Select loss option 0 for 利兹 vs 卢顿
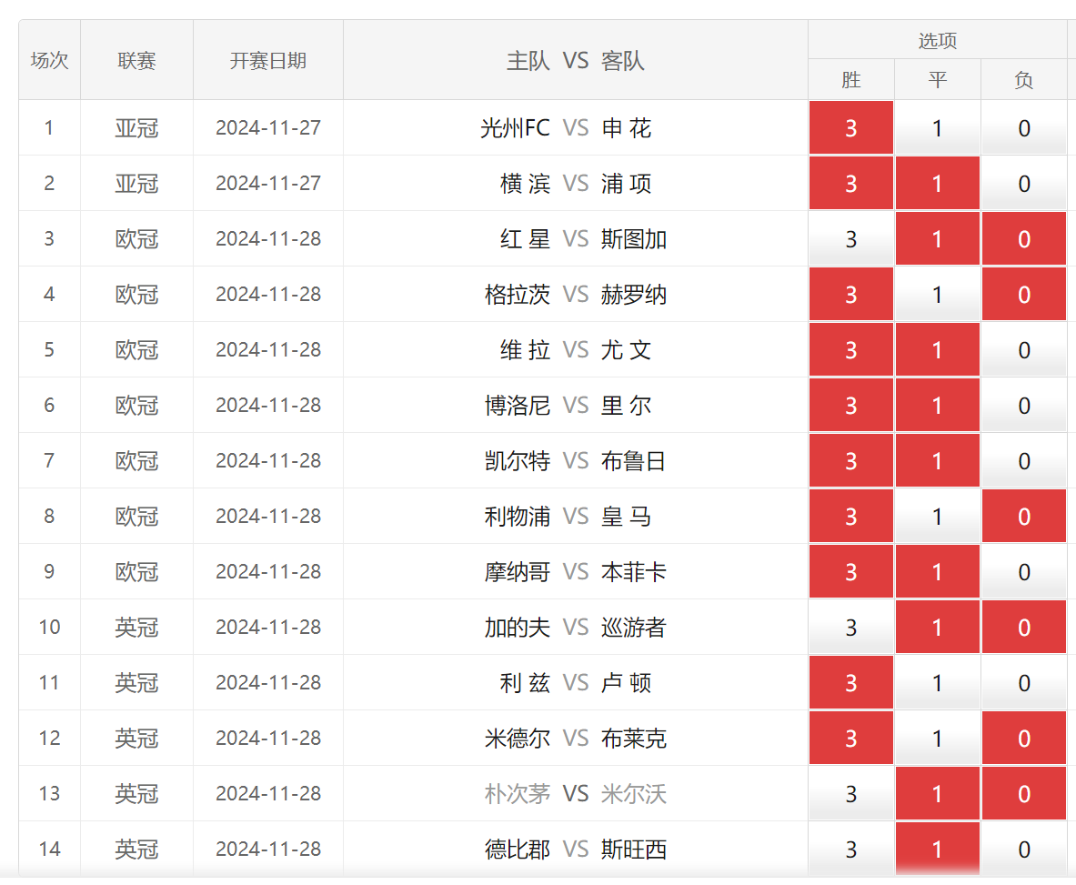This screenshot has width=1076, height=885. [x=1023, y=683]
